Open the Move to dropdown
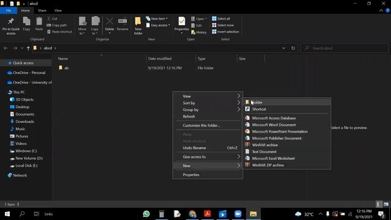Screen dimensions: 391x220 (82, 26)
